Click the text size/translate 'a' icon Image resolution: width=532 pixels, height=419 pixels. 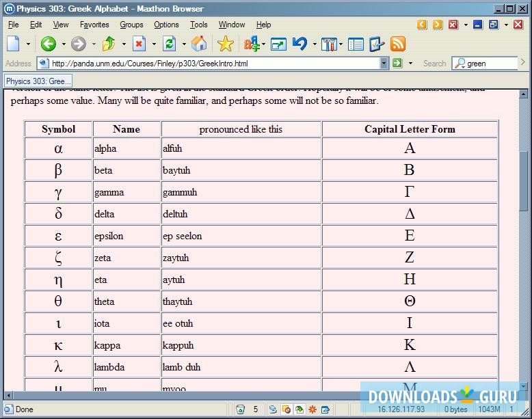tap(252, 44)
